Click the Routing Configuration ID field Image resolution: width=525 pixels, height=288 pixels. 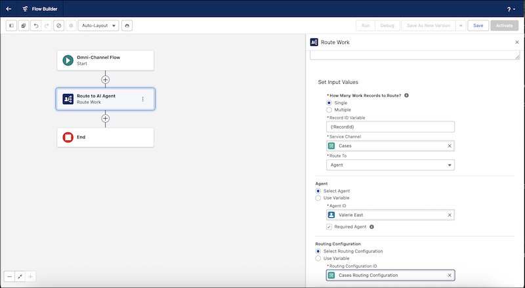[390, 276]
